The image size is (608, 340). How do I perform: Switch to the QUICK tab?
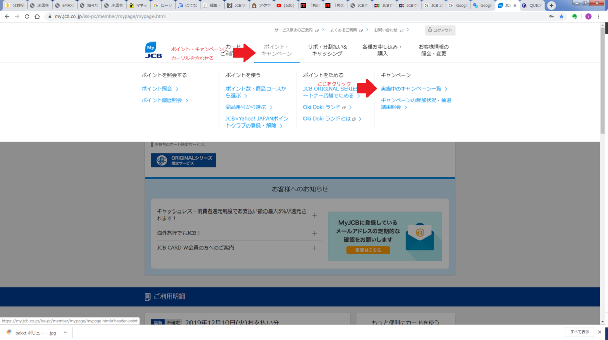click(531, 5)
